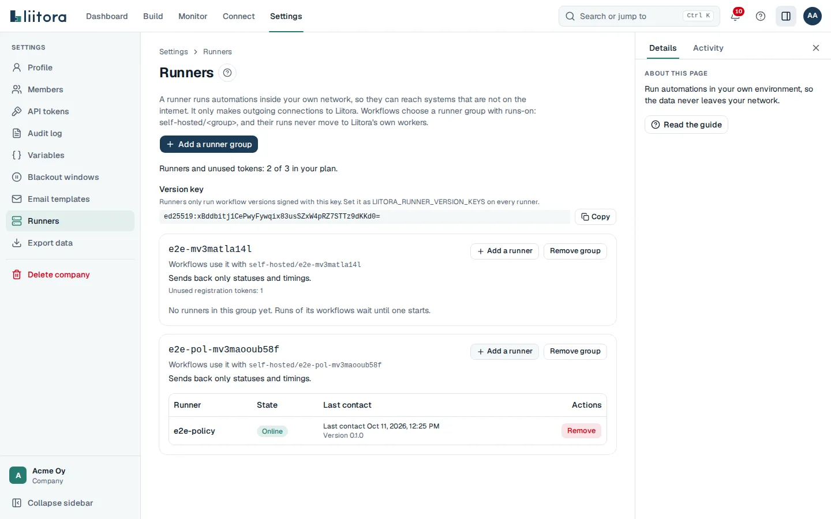Open the notifications bell icon
This screenshot has height=519, width=831.
point(735,16)
